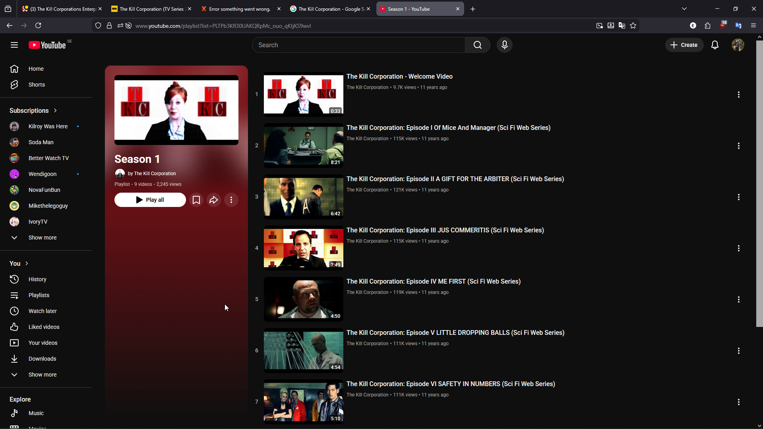Save playlist with the bookmark icon
This screenshot has width=763, height=429.
[196, 200]
